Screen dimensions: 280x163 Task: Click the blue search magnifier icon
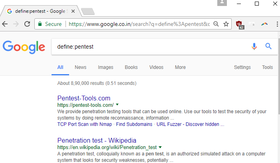click(268, 47)
